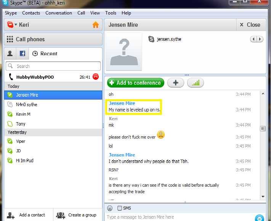Open the Kevin M conversation
The width and height of the screenshot is (271, 221).
(x=53, y=114)
